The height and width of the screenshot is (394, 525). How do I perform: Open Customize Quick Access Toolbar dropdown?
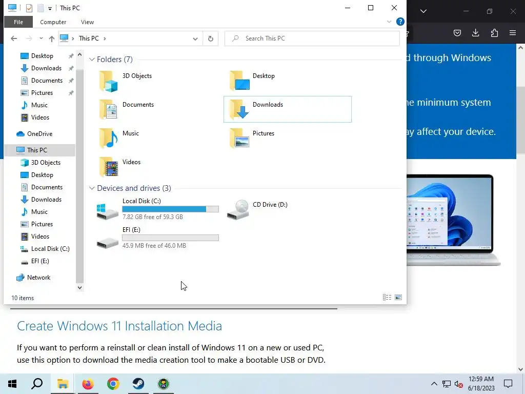click(x=50, y=9)
